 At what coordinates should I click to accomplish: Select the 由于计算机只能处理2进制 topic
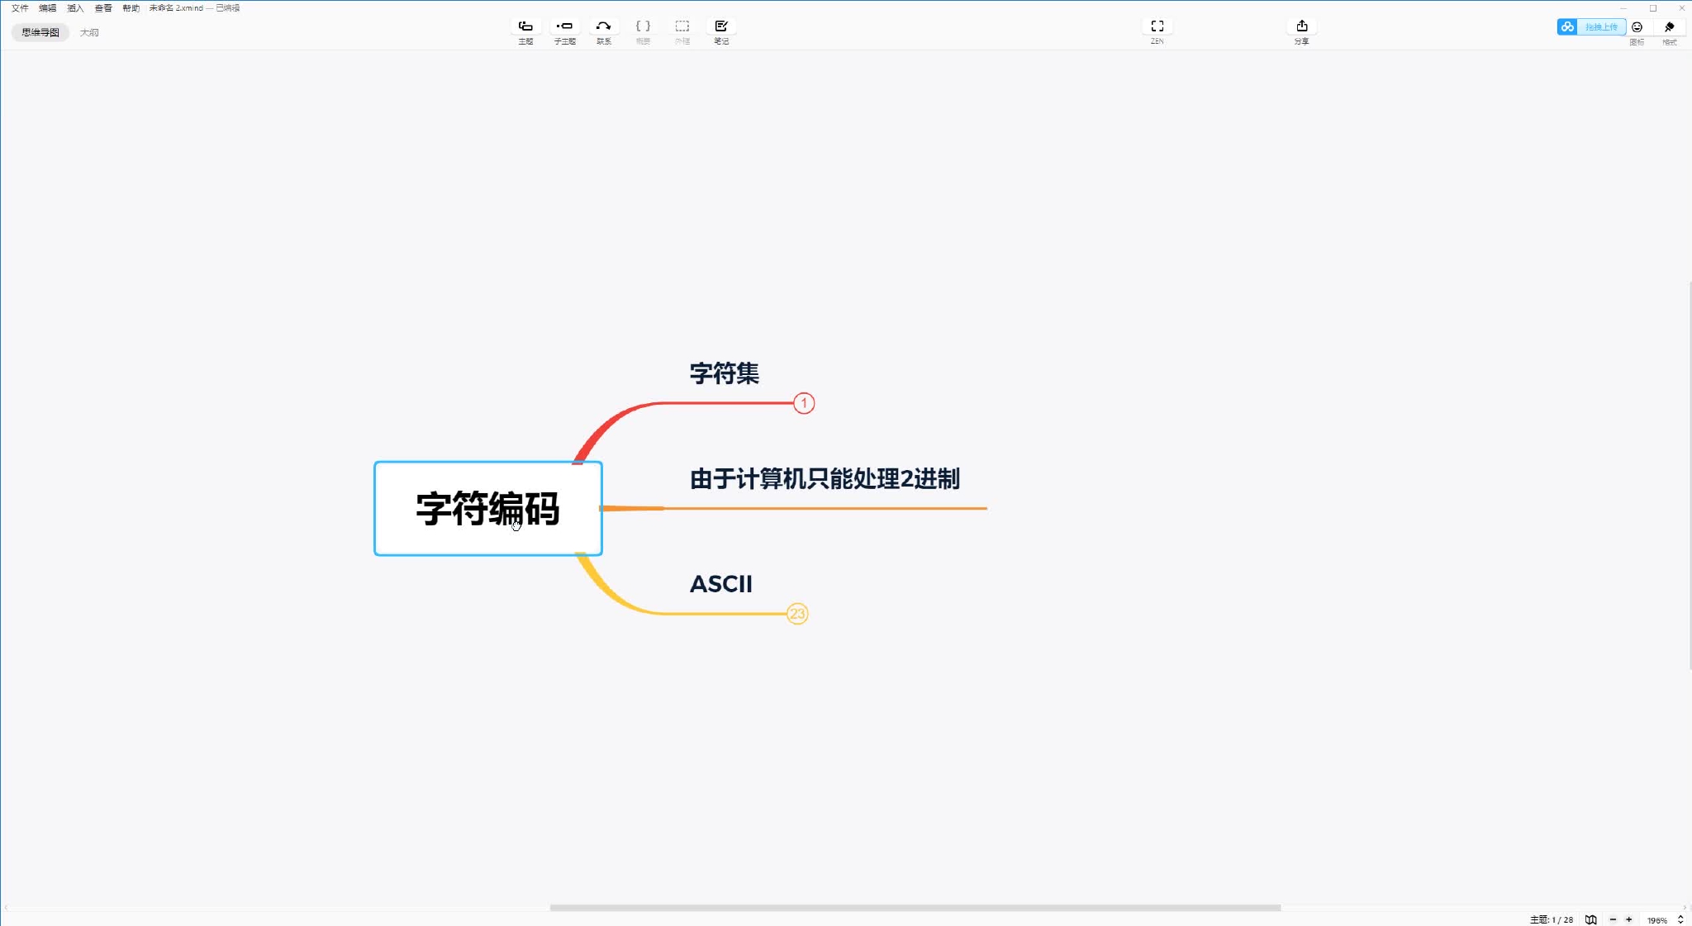coord(825,479)
